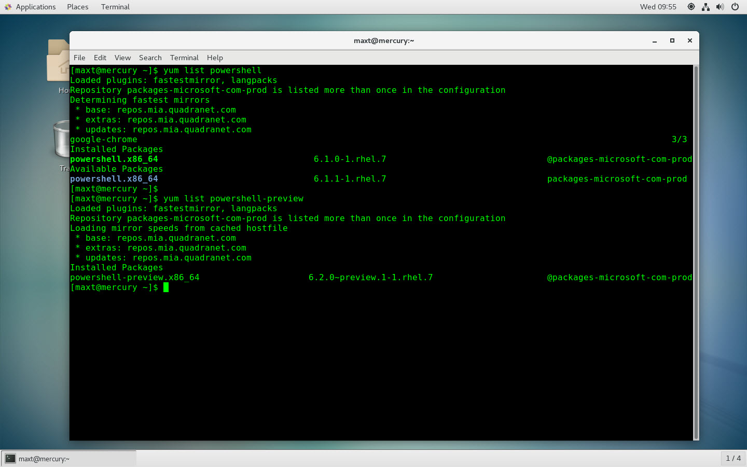Click the 3/3 progress count
The width and height of the screenshot is (747, 467).
[x=680, y=140]
